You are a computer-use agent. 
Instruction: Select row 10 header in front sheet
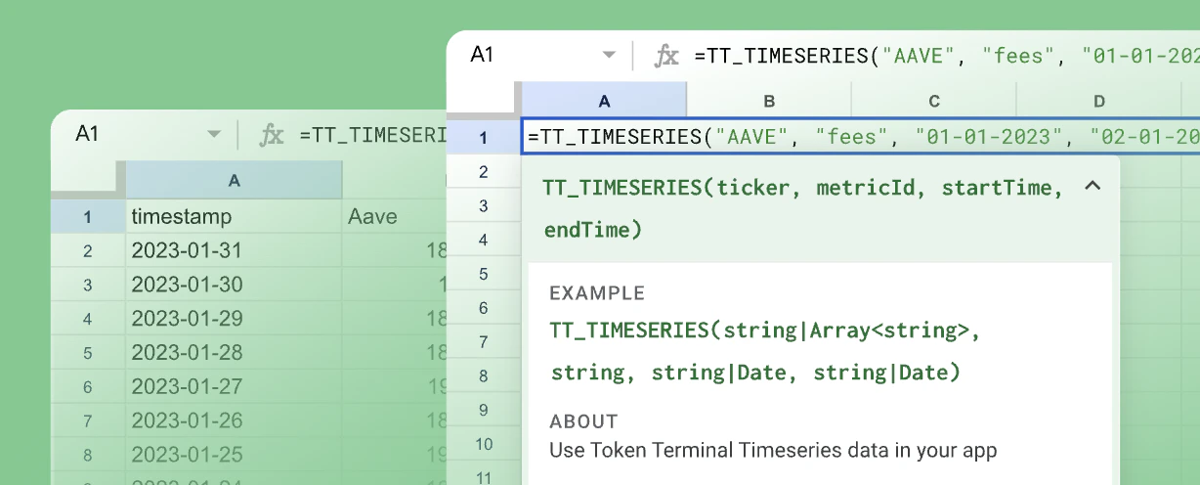[483, 444]
